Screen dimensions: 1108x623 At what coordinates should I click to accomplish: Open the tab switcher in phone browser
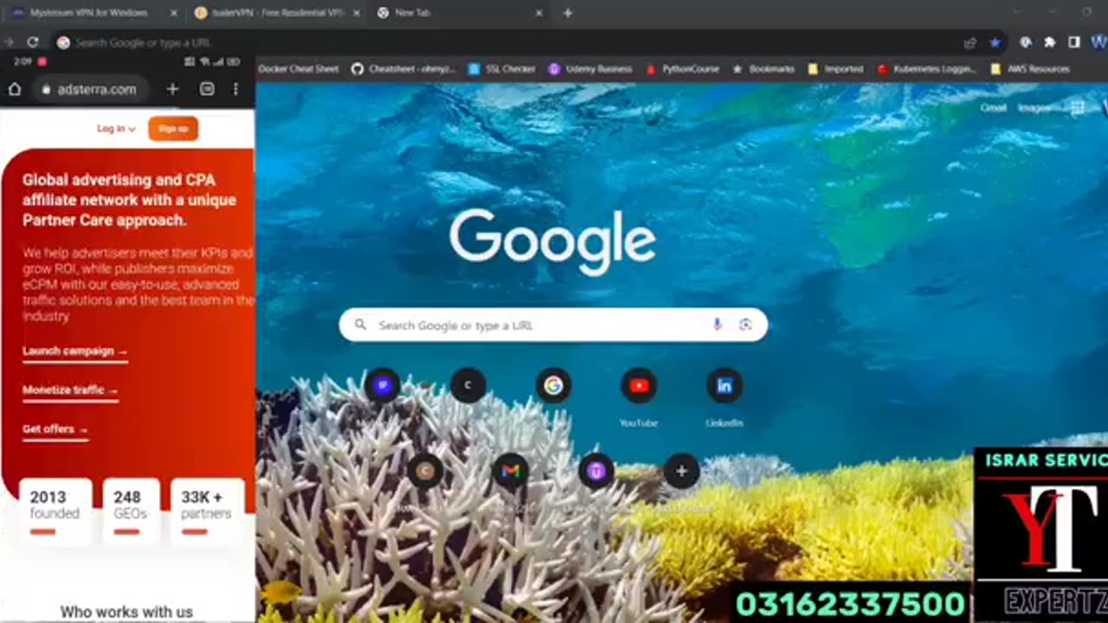coord(207,89)
